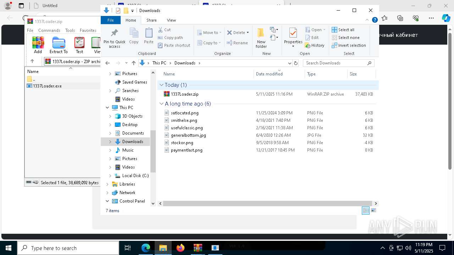Open WinRAR Tools menu
Viewport: 454px width, 255px height.
tap(70, 30)
